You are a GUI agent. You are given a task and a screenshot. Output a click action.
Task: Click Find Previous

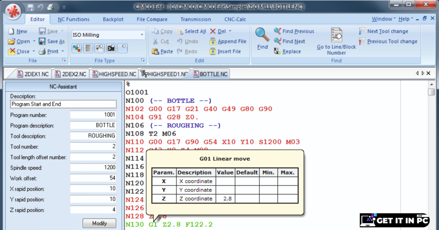click(294, 31)
